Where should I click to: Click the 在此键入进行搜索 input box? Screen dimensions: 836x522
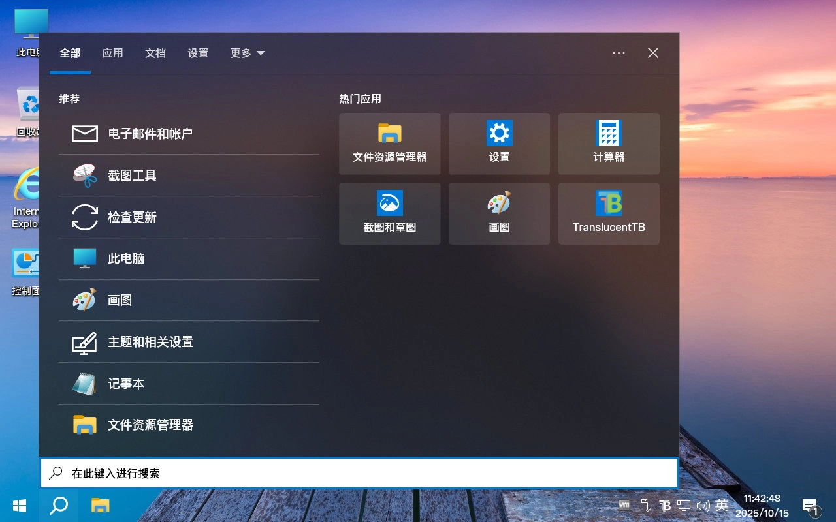(x=359, y=473)
